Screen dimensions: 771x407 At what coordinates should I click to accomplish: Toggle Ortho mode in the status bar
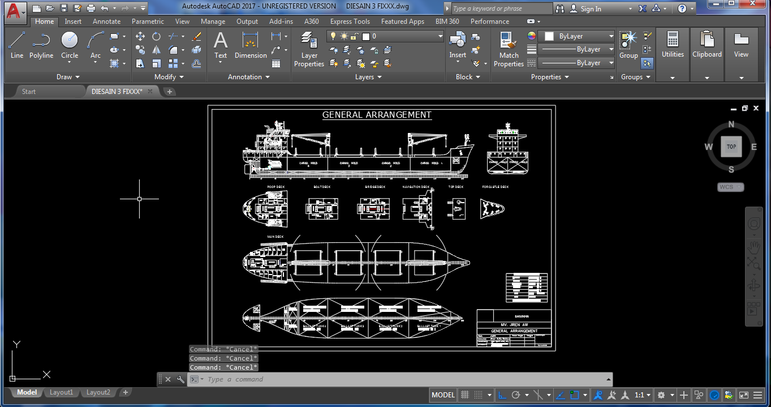point(502,395)
